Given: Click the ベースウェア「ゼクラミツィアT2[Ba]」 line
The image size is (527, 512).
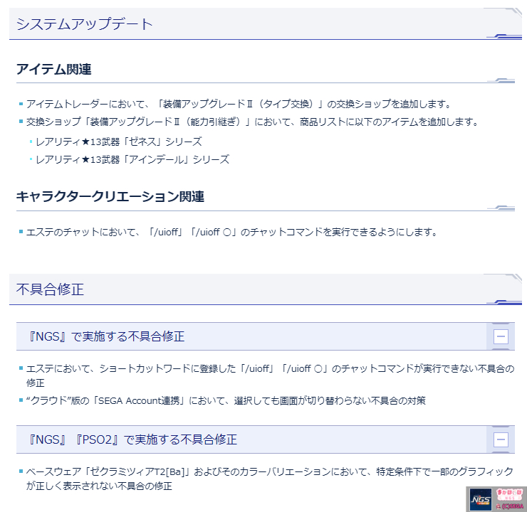Looking at the screenshot, I should pos(270,479).
